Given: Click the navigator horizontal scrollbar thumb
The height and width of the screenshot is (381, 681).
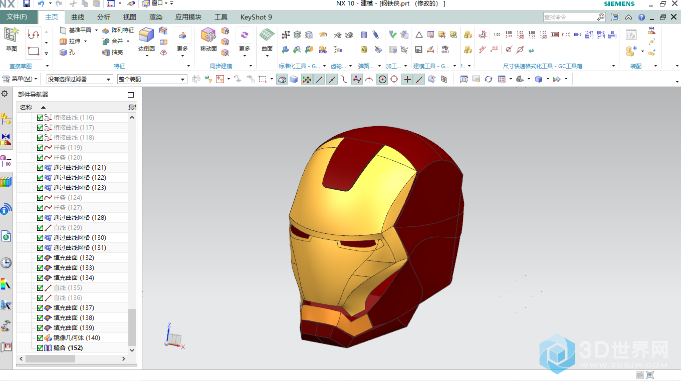Looking at the screenshot, I should 50,359.
